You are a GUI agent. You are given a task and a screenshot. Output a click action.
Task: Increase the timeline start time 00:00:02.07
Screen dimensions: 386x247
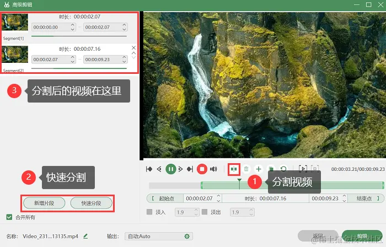pyautogui.click(x=218, y=196)
